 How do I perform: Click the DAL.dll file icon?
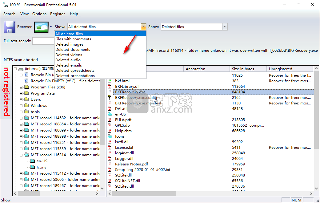[x=110, y=109]
